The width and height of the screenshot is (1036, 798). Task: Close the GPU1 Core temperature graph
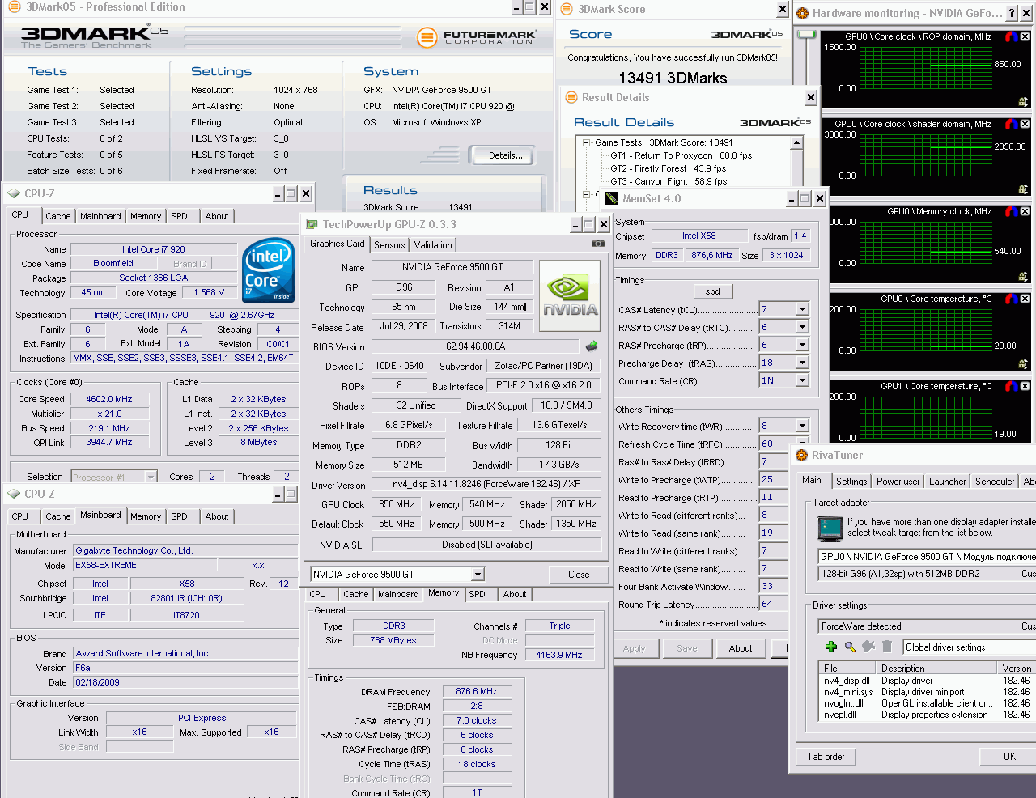1025,386
